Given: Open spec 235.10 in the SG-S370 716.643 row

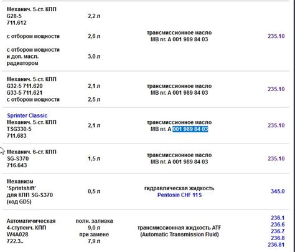Looking at the screenshot, I should click(x=276, y=158).
